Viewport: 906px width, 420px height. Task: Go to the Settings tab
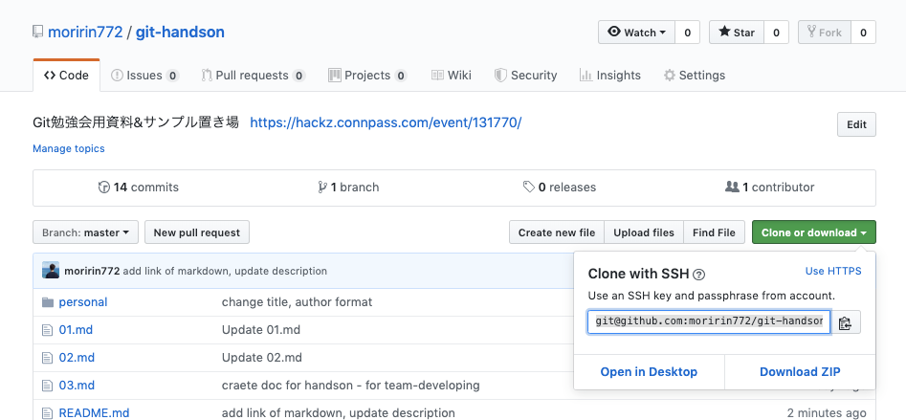695,76
